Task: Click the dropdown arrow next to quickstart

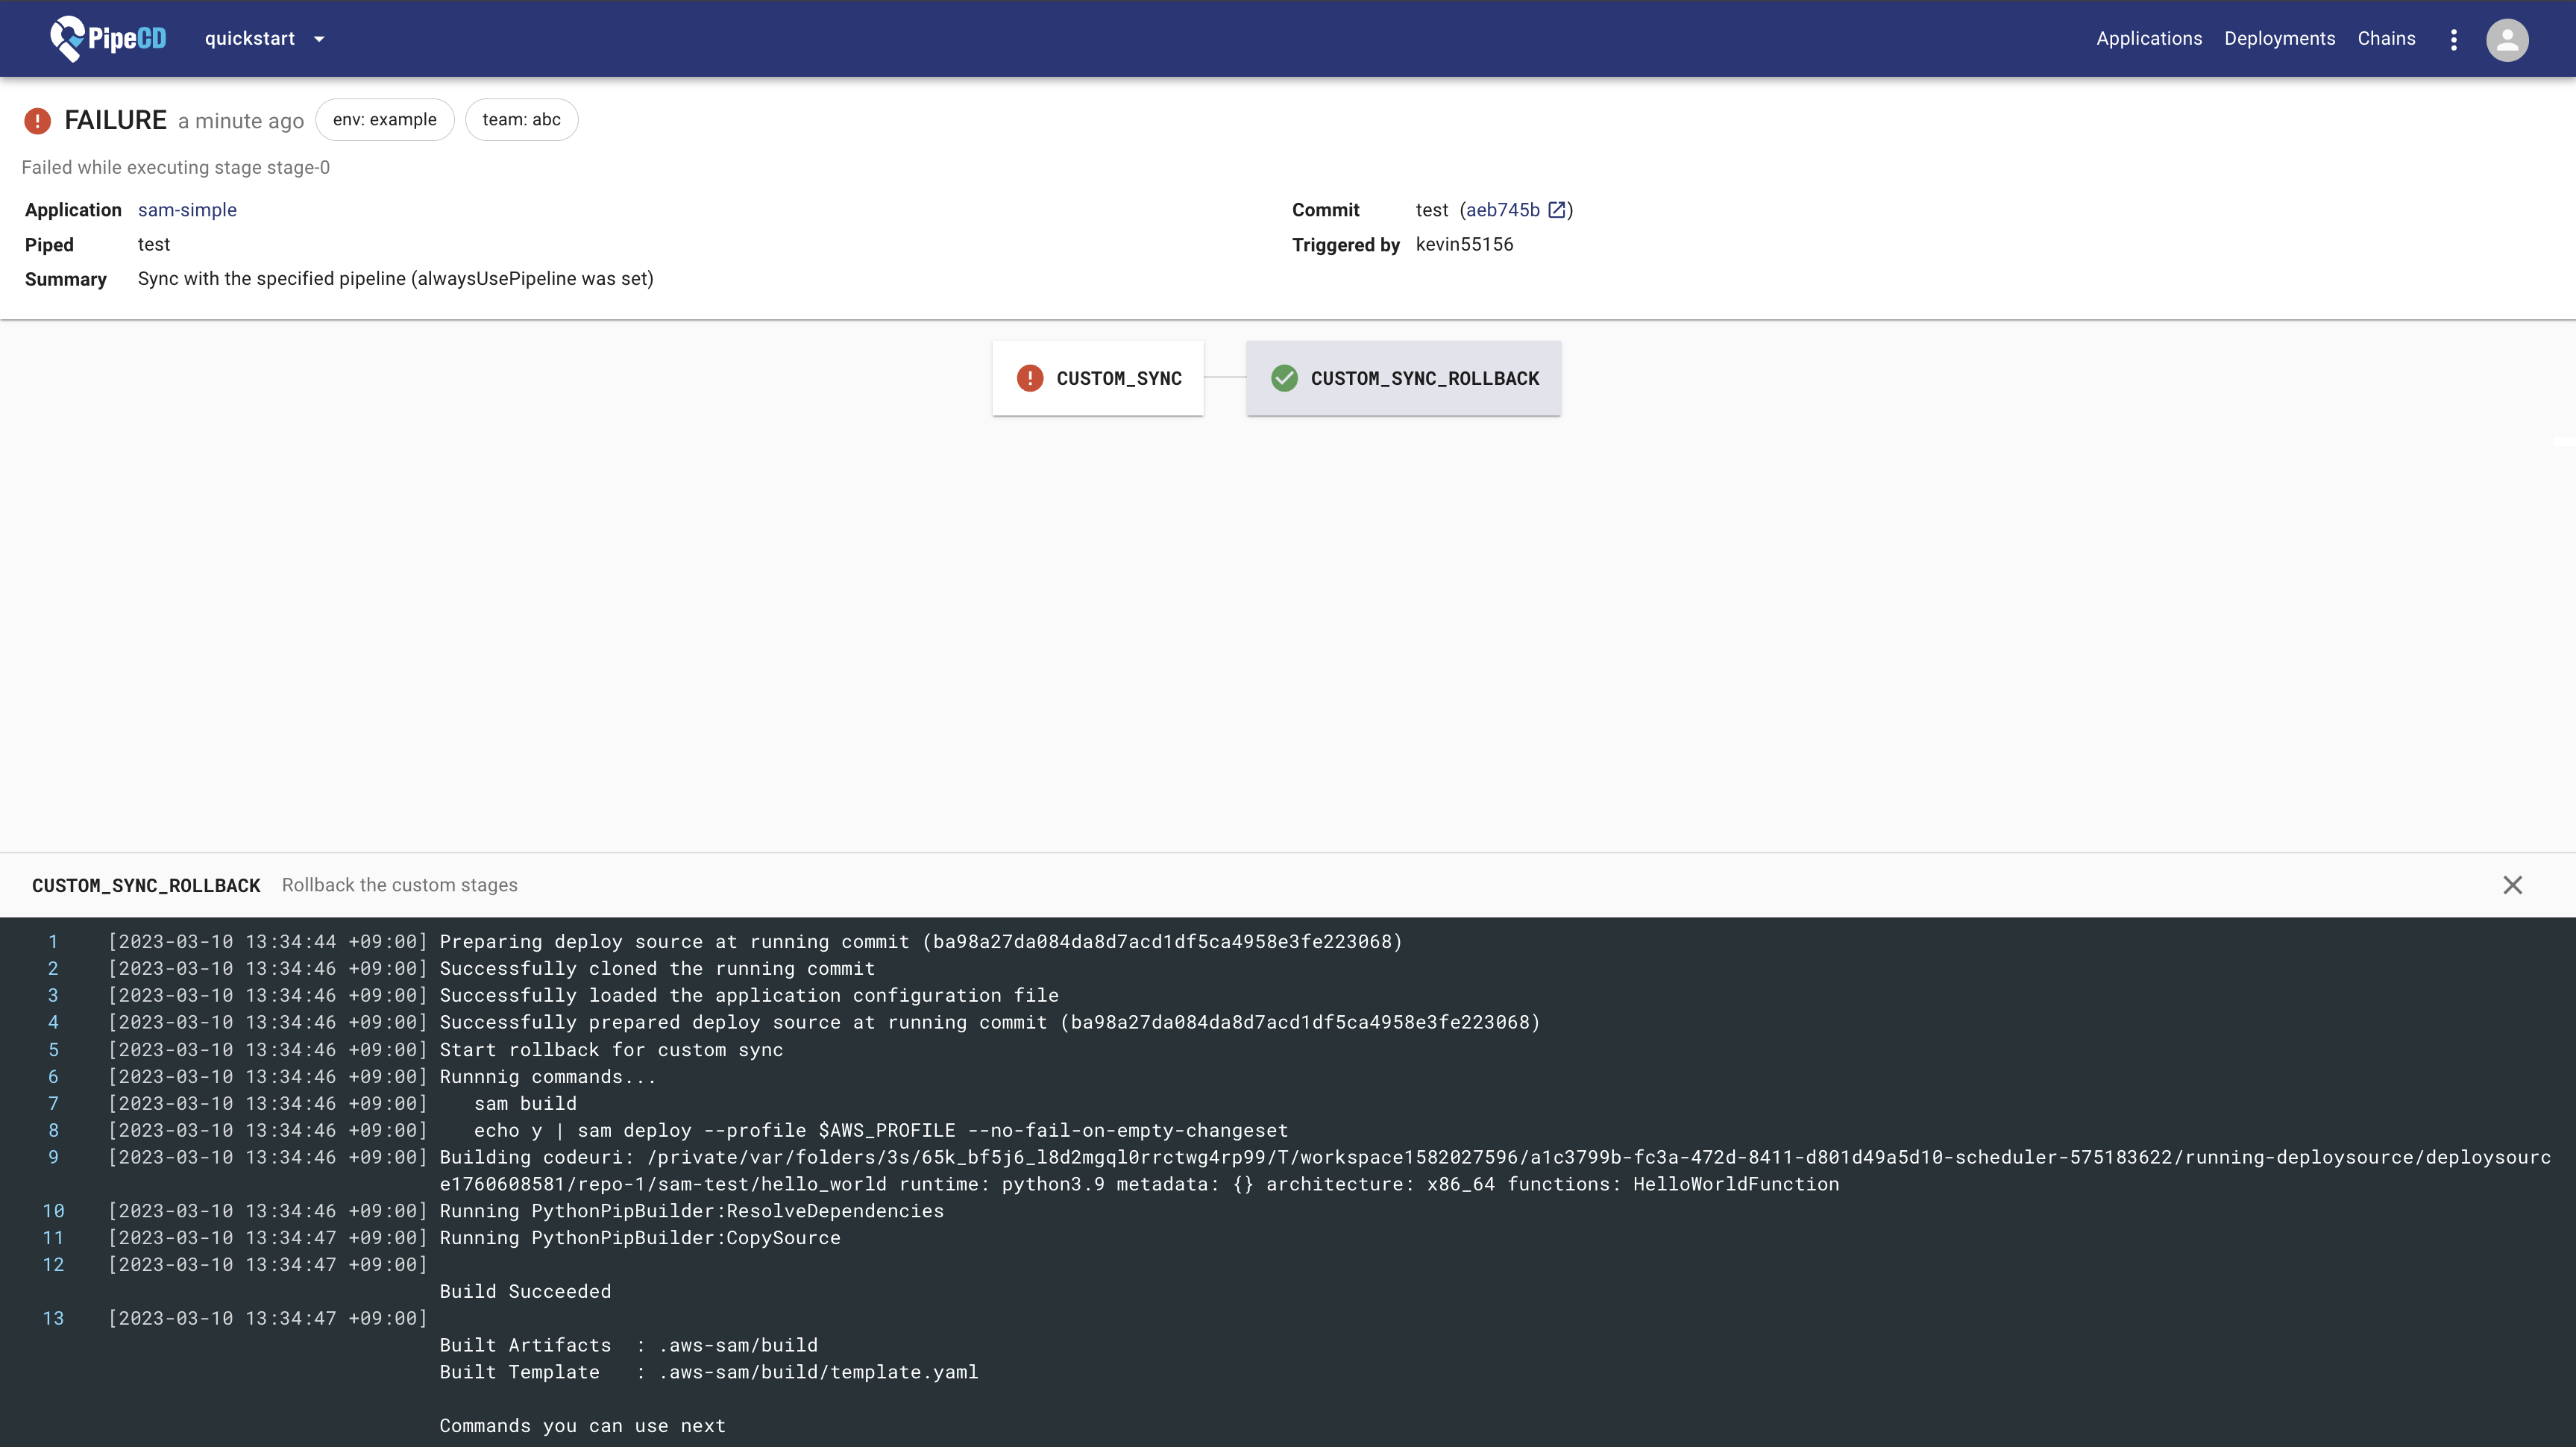Action: coord(319,40)
